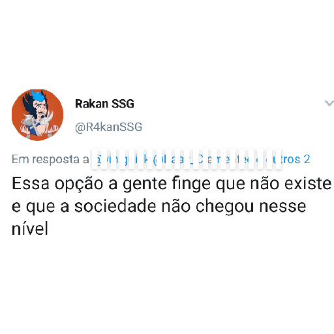Click the word 'sociedade' in tweet body
This screenshot has height=334, width=334.
(115, 206)
